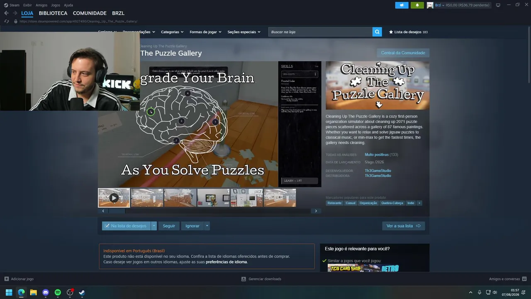
Task: Open Central da Comunidade
Action: [x=403, y=53]
